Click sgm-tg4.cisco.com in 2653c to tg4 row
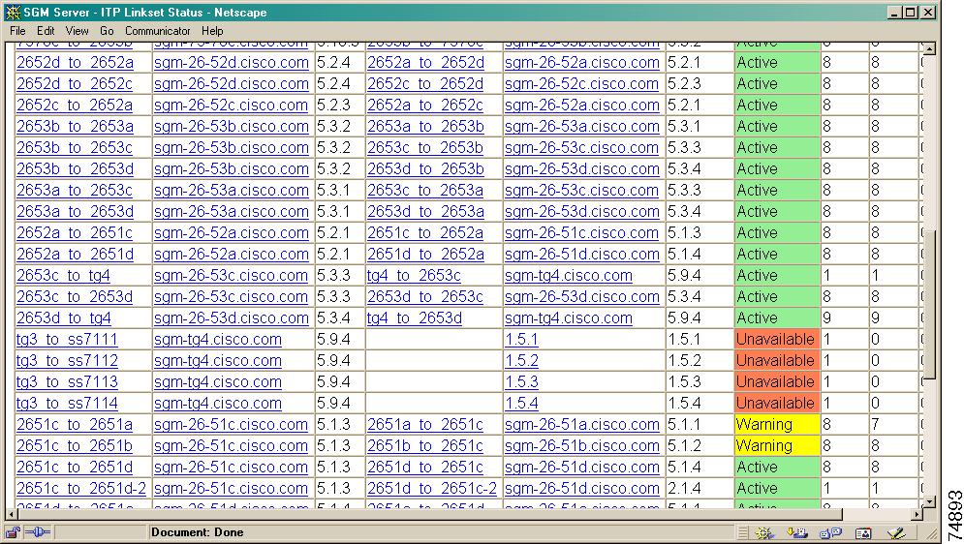The width and height of the screenshot is (964, 544). 568,276
